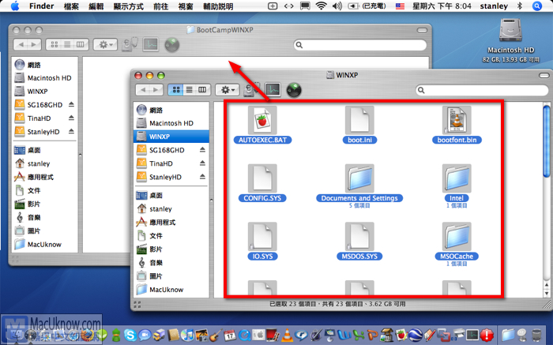Launch iTunes from the dock
553x345 pixels.
(x=188, y=335)
